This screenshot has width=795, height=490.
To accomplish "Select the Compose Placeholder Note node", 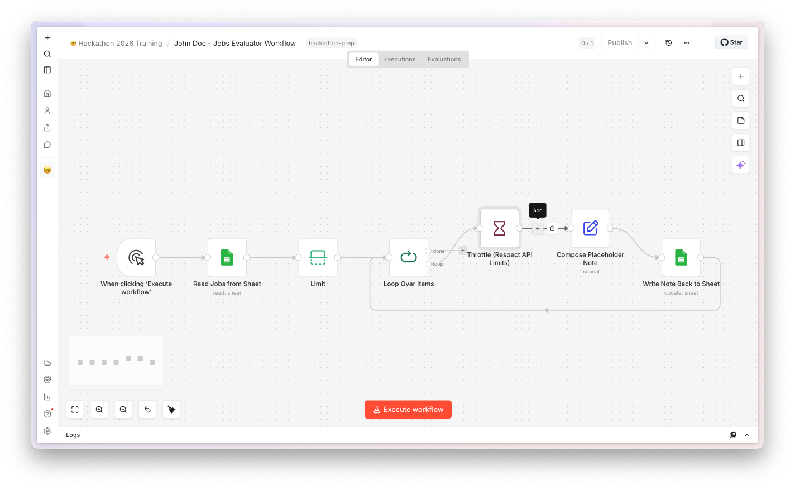I will point(590,228).
